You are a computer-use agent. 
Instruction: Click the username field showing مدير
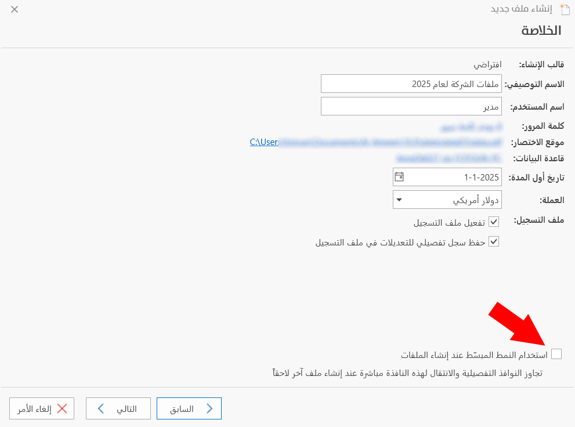[x=411, y=106]
